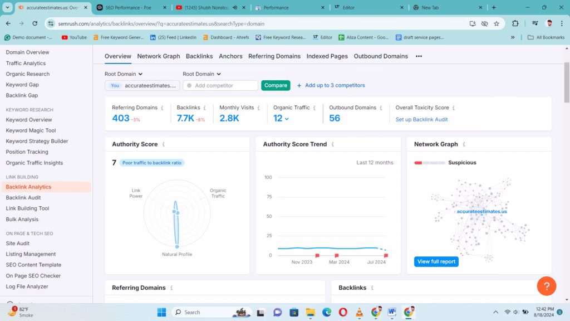Open Opera browser from taskbar
The height and width of the screenshot is (321, 570).
(343, 312)
